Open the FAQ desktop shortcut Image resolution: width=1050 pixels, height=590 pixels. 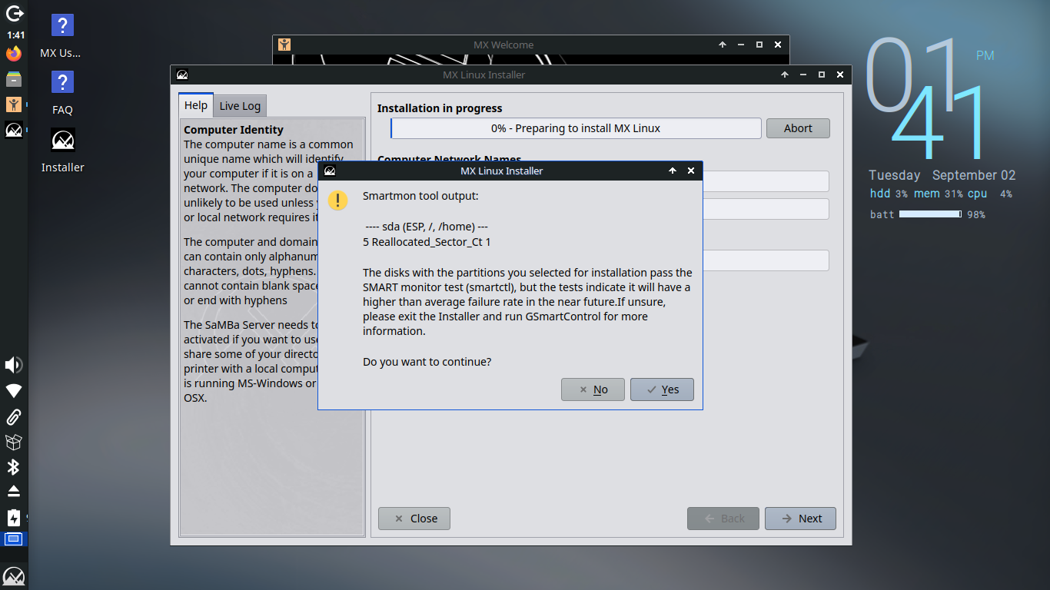(x=62, y=92)
